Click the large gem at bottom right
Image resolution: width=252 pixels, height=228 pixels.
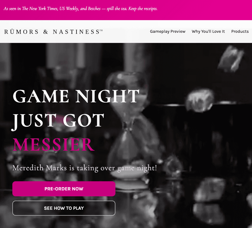point(210,190)
